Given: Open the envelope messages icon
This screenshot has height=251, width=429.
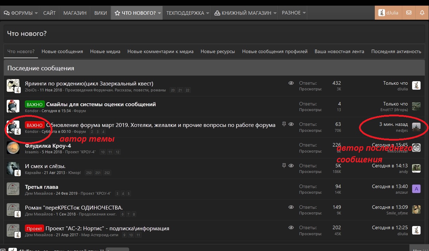Looking at the screenshot, I should [409, 13].
